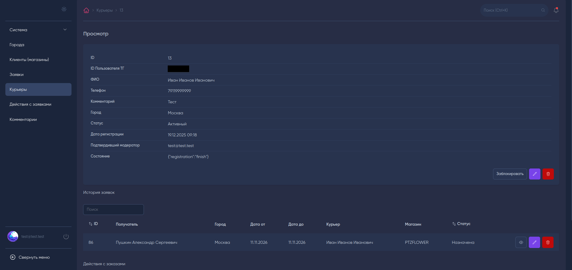
Task: Log out using the power icon
Action: point(66,237)
